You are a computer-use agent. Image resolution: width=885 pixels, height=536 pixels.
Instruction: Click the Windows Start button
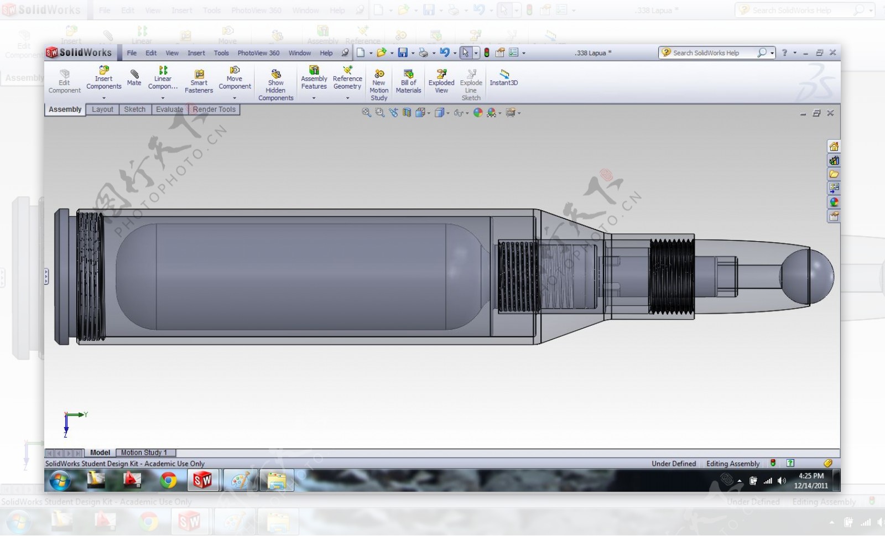(60, 480)
